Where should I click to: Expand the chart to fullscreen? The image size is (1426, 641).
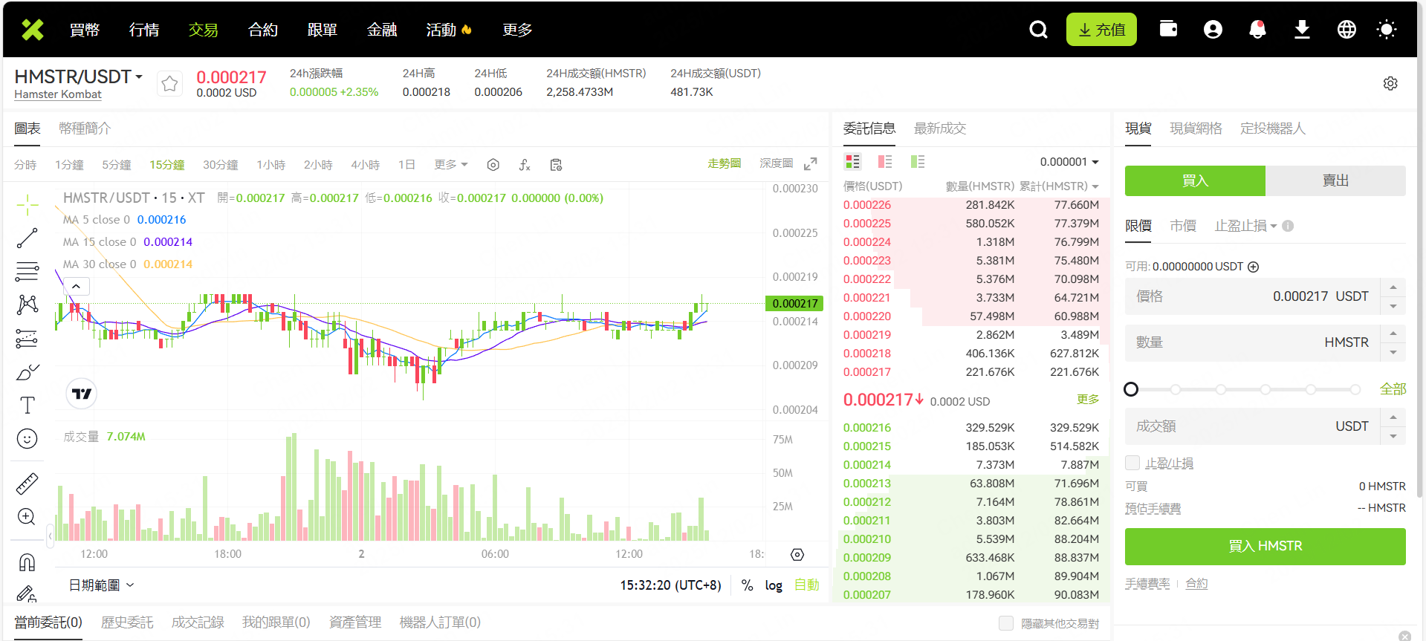(811, 163)
